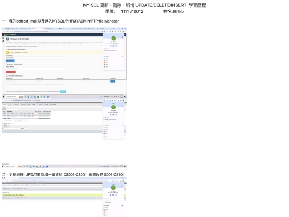This screenshot has width=289, height=217.
Task: Select the active browser tab in MySQL Databases screenshot
Action: coord(38,29)
